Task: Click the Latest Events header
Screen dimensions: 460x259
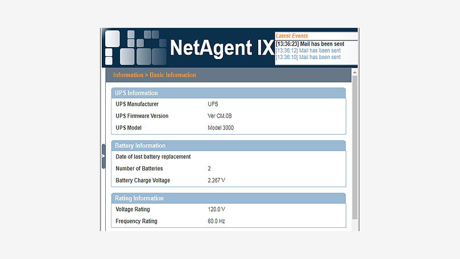Action: point(292,36)
